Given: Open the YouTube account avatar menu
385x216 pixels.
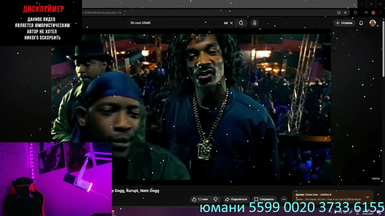Looking at the screenshot, I should click(x=373, y=23).
